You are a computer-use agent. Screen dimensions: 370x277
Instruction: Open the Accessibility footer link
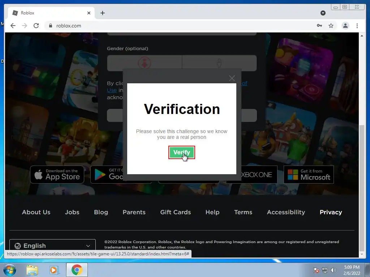286,212
